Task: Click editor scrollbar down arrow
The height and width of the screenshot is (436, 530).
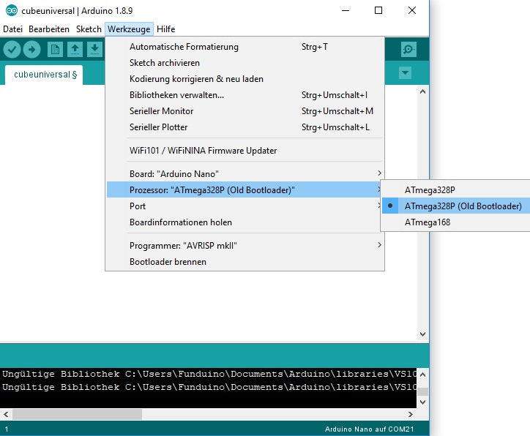Action: pyautogui.click(x=422, y=334)
